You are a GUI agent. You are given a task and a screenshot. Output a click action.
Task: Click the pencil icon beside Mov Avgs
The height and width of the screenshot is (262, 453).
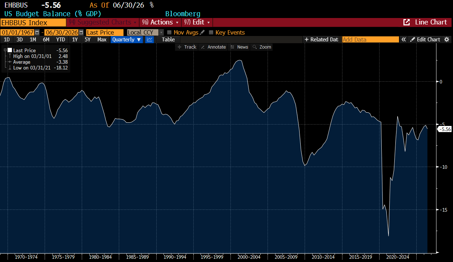[x=202, y=32]
